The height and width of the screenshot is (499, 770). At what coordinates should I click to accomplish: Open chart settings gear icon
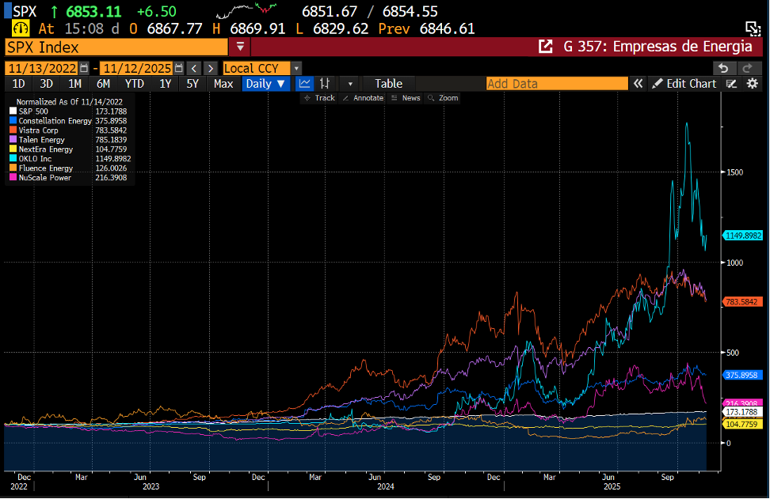[753, 84]
